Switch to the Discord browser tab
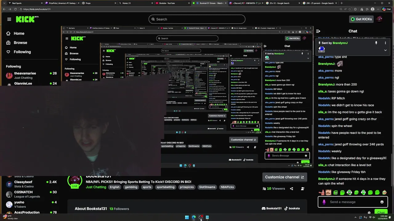Viewport: 394px width, 221px height. [246, 3]
